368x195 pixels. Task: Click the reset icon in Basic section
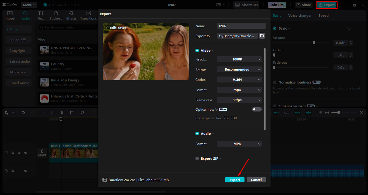pyautogui.click(x=349, y=28)
